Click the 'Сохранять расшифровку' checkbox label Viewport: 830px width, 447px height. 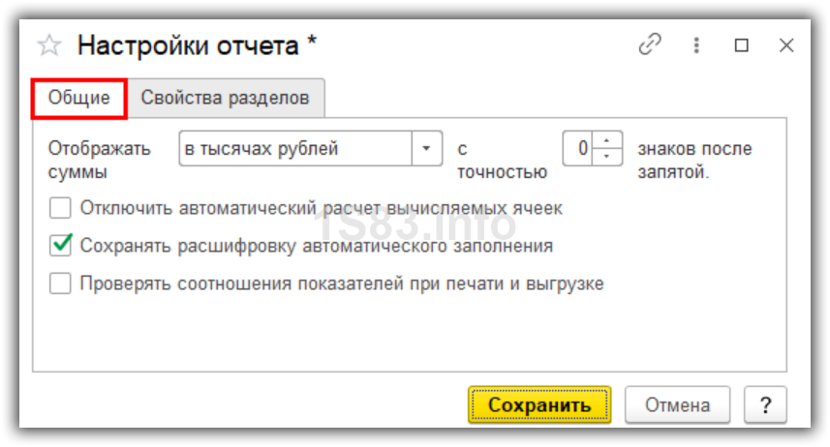click(316, 246)
